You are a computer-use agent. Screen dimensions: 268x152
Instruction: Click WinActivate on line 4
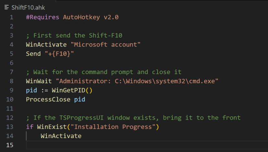tap(46, 44)
